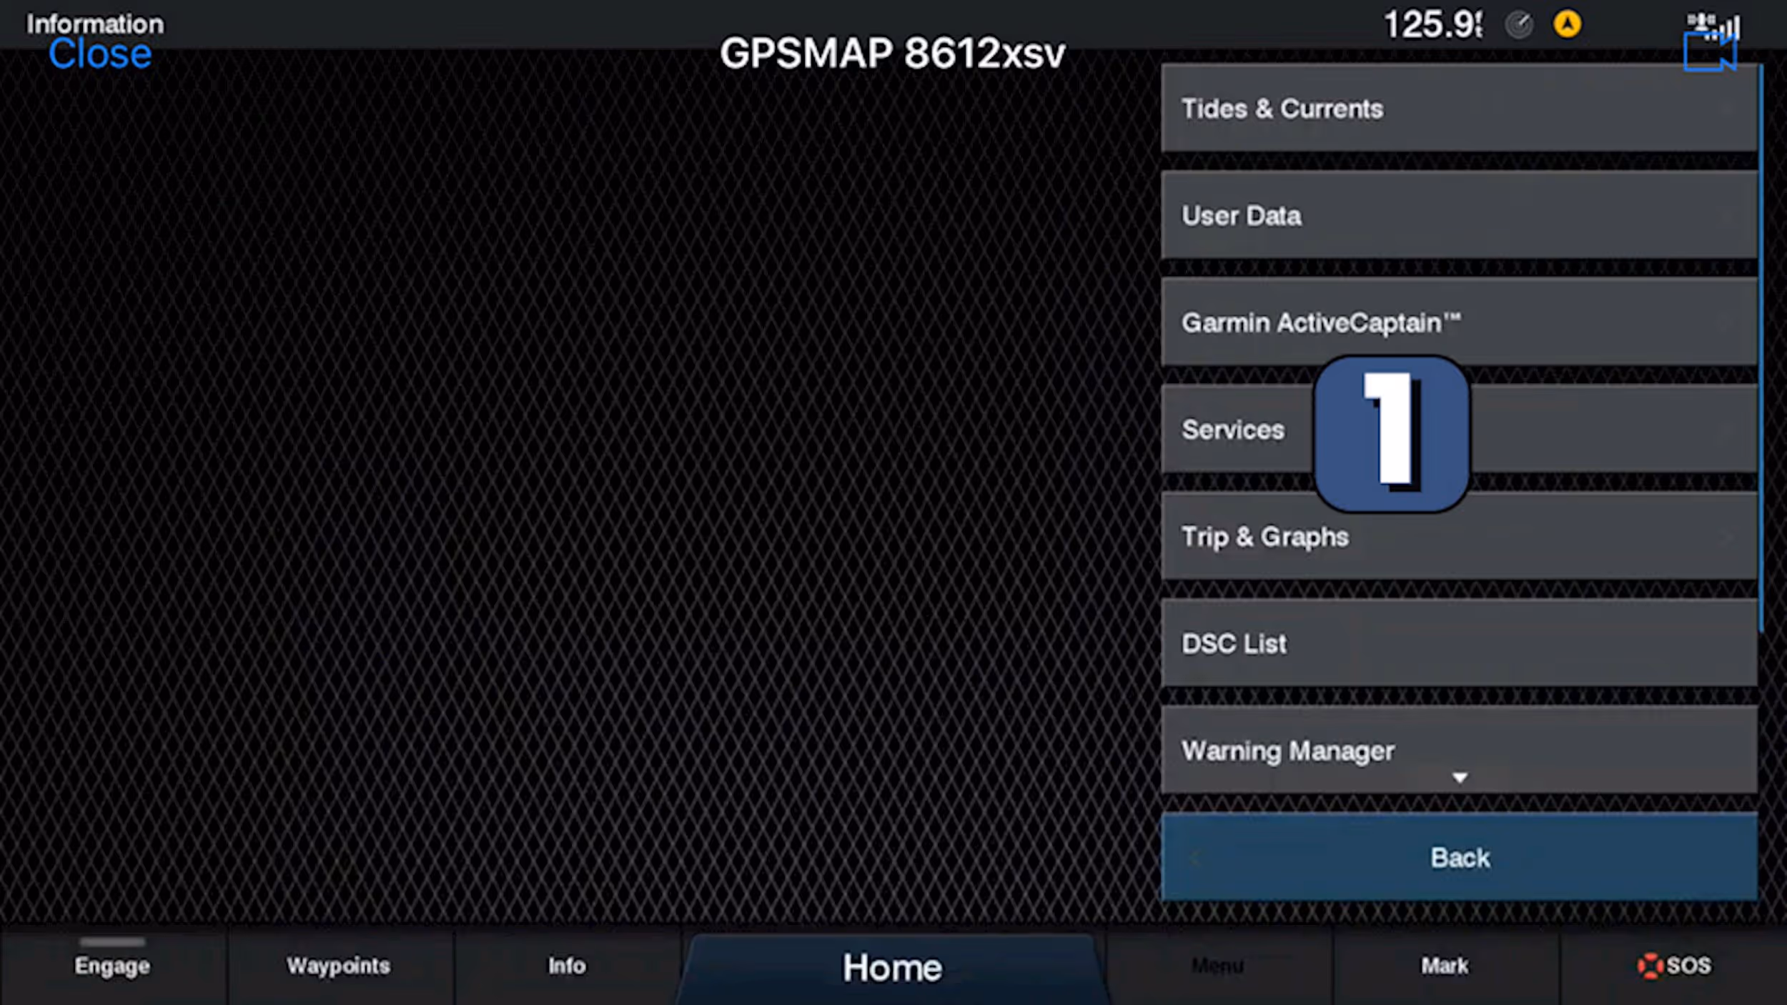Viewport: 1787px width, 1005px height.
Task: Open Trip & Graphs
Action: (1460, 536)
